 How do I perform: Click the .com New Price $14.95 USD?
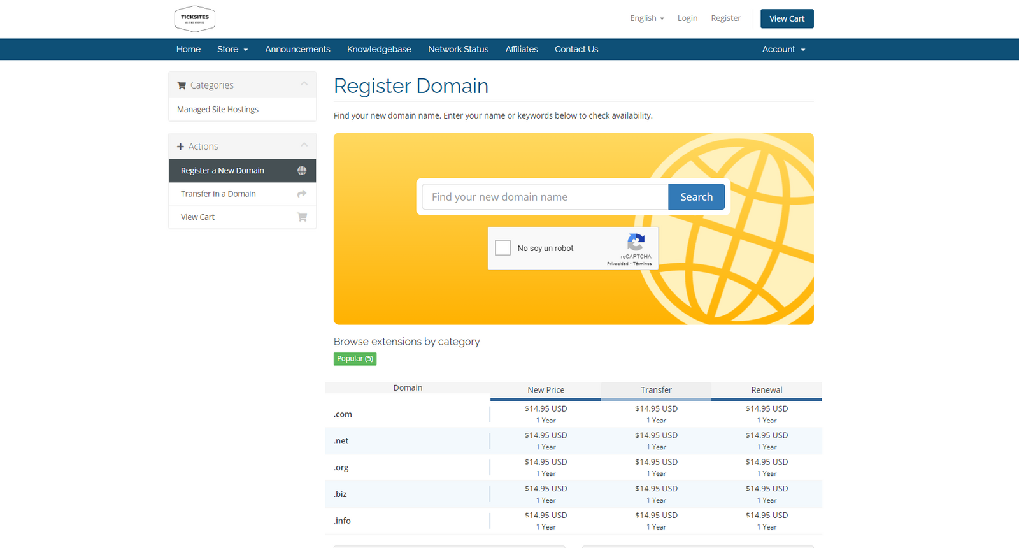click(x=546, y=409)
